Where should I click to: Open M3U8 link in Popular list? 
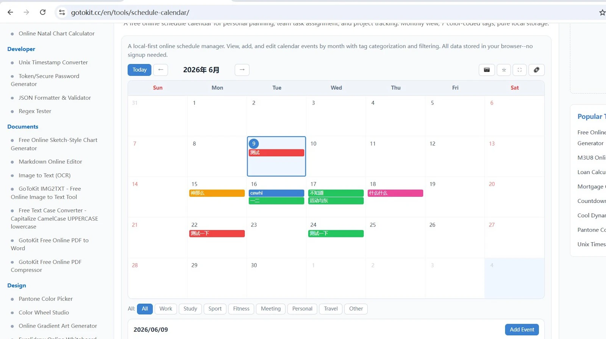592,158
